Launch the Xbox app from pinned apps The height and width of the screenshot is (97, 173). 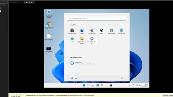pyautogui.click(x=102, y=31)
